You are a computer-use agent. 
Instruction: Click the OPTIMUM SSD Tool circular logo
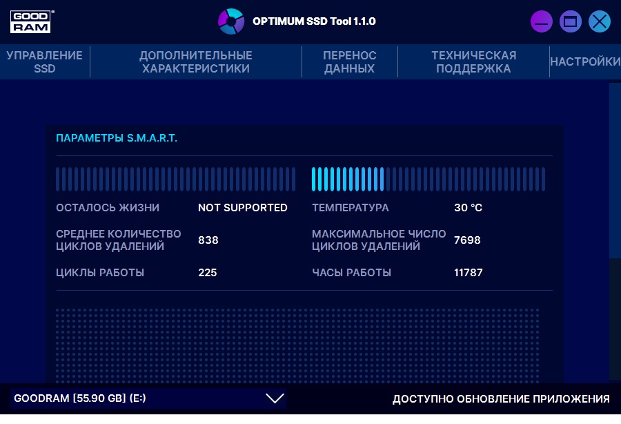pos(231,21)
